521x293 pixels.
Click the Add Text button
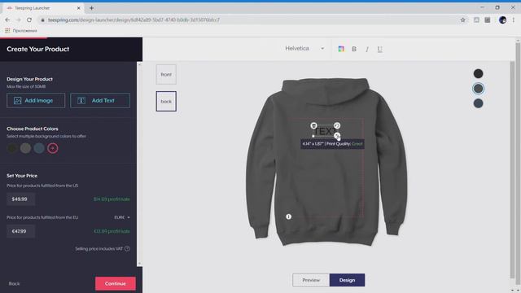[x=100, y=100]
